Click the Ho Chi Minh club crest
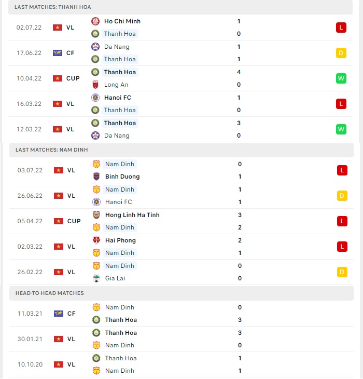The height and width of the screenshot is (379, 363). [95, 21]
